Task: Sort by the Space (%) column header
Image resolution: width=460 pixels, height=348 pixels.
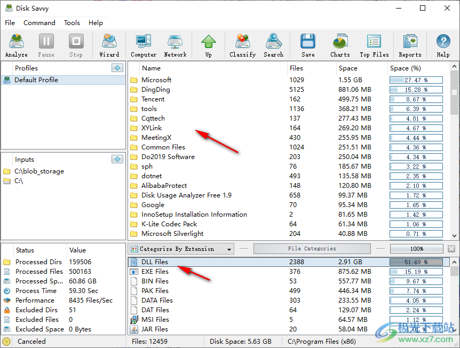Action: [x=418, y=68]
